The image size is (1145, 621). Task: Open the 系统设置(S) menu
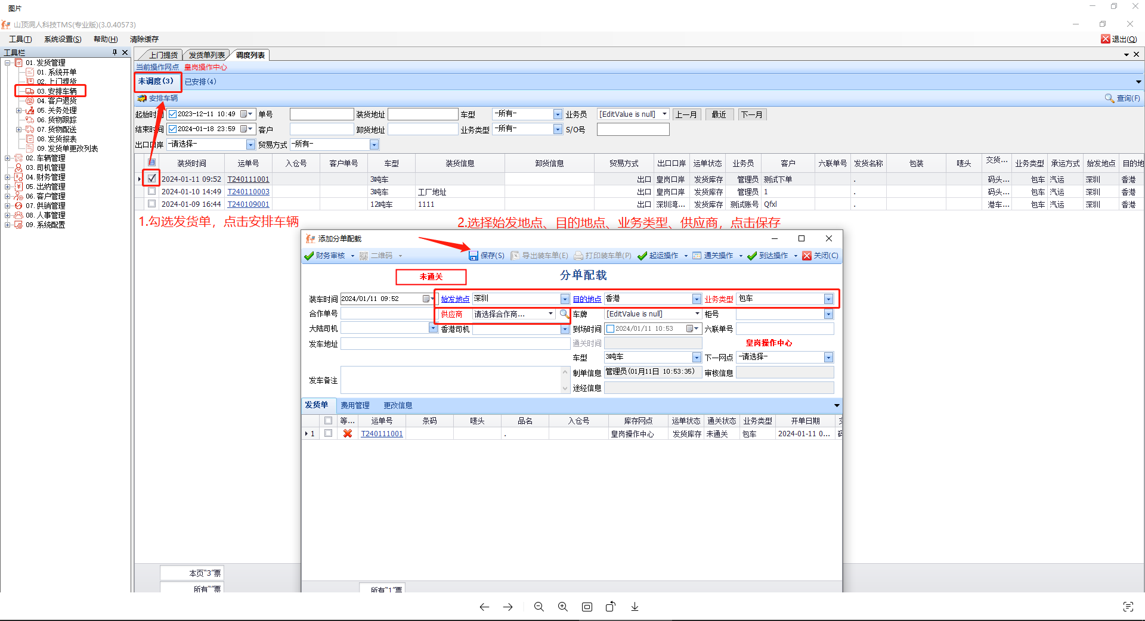pyautogui.click(x=63, y=39)
